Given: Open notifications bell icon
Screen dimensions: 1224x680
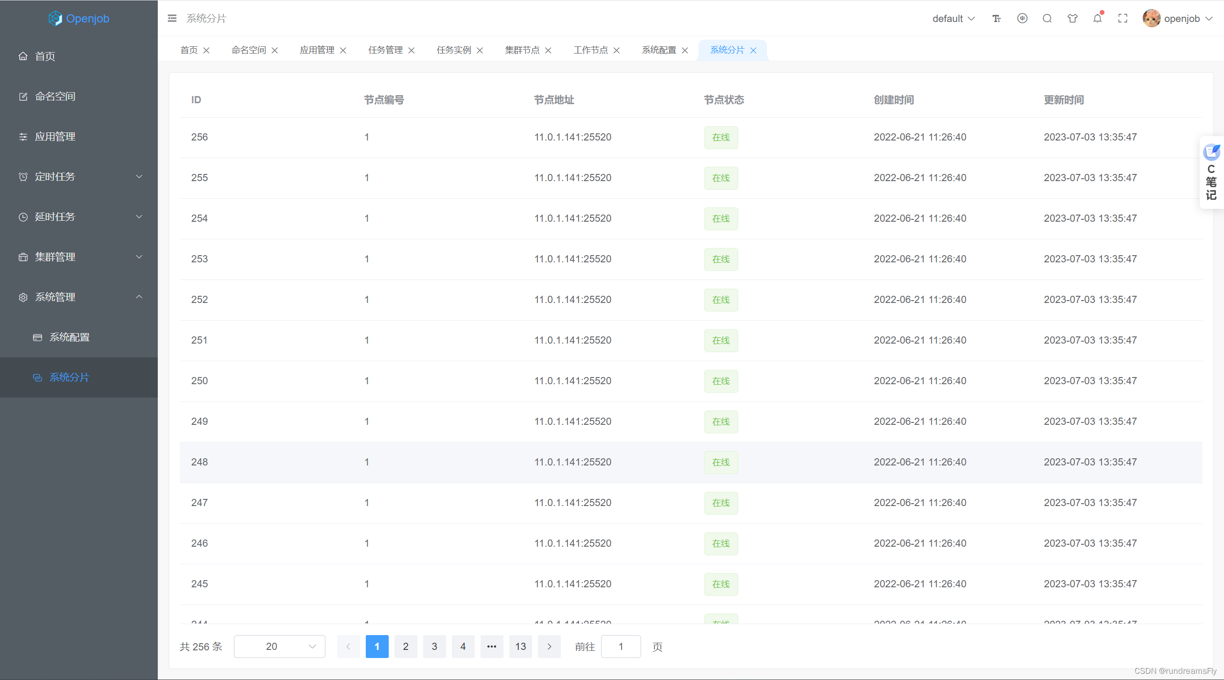Looking at the screenshot, I should pos(1097,18).
